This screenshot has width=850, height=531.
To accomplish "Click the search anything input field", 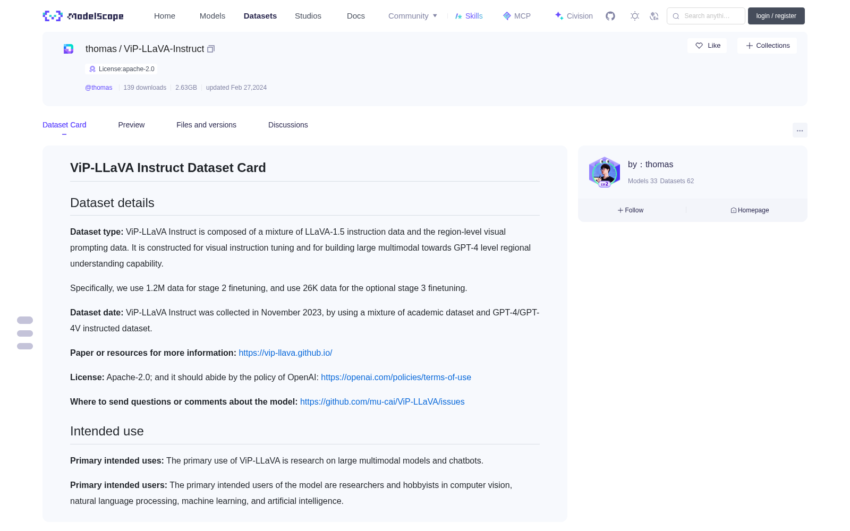I will click(x=706, y=16).
